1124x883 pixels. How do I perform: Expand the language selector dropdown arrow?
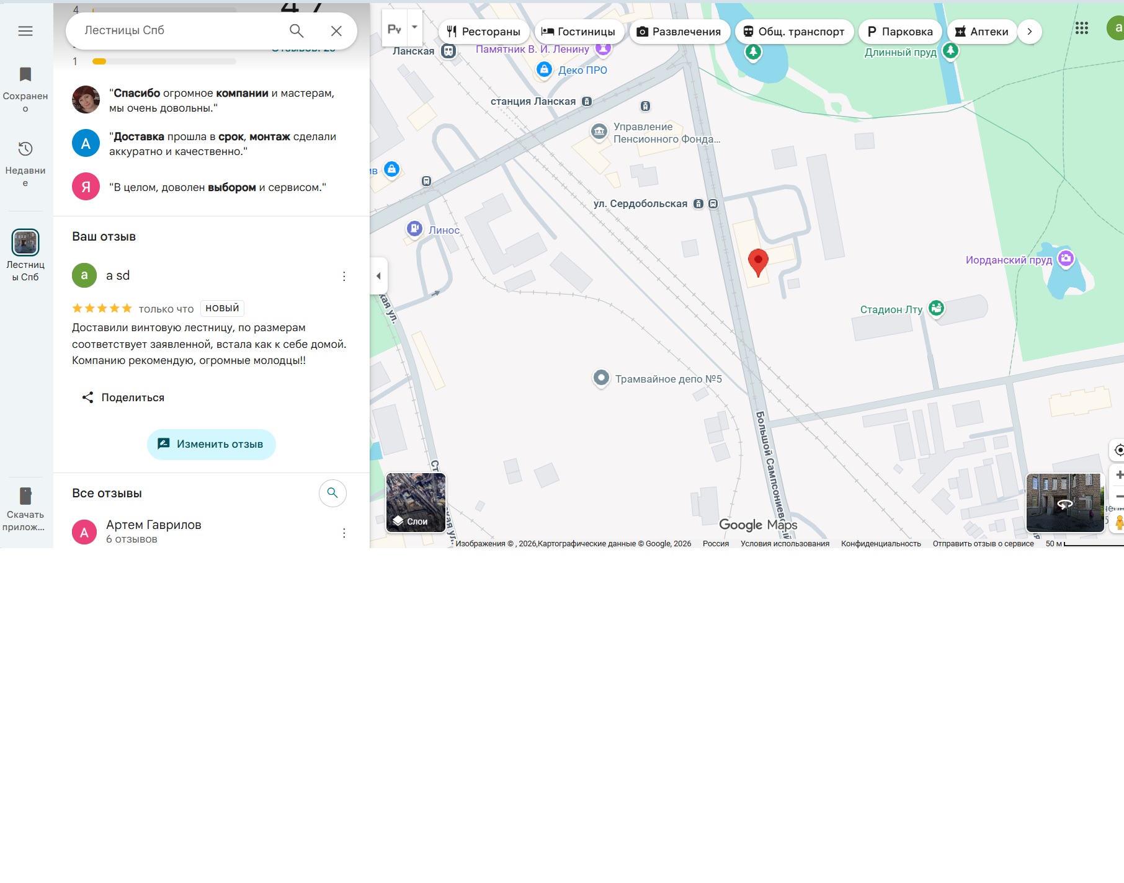414,28
